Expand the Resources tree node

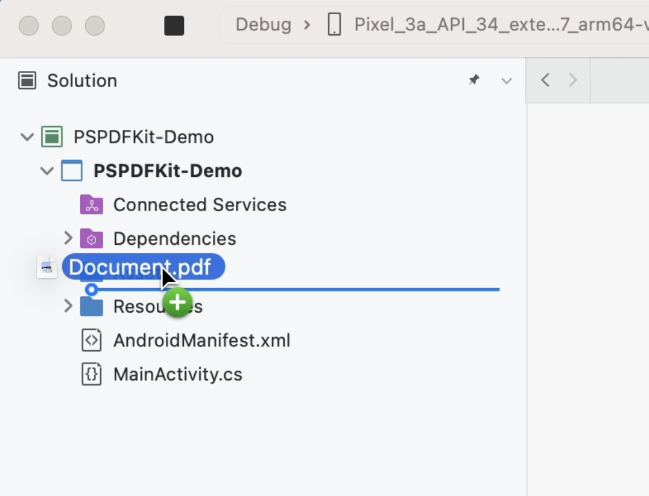pos(68,306)
